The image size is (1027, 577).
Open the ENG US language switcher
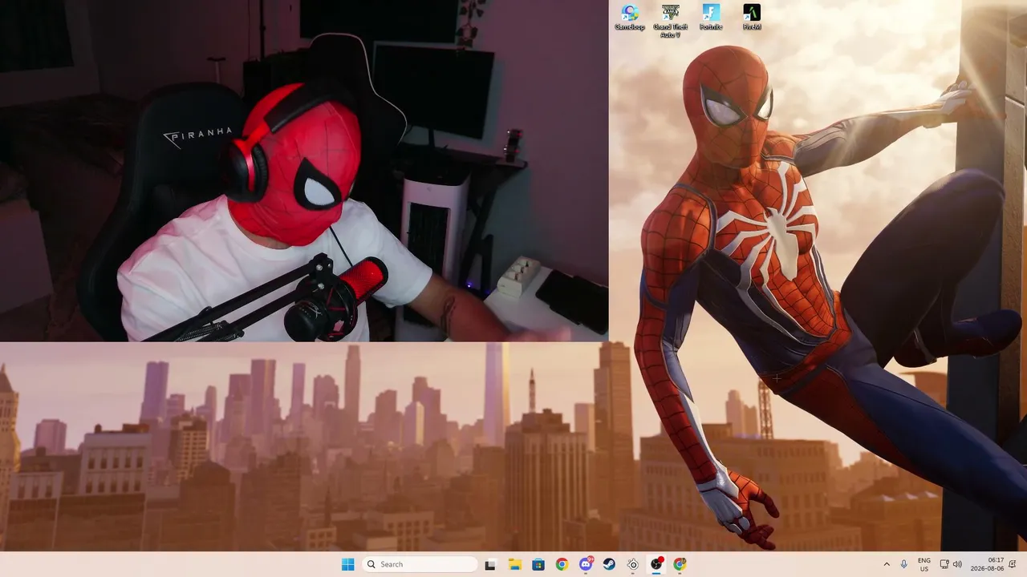coord(924,564)
